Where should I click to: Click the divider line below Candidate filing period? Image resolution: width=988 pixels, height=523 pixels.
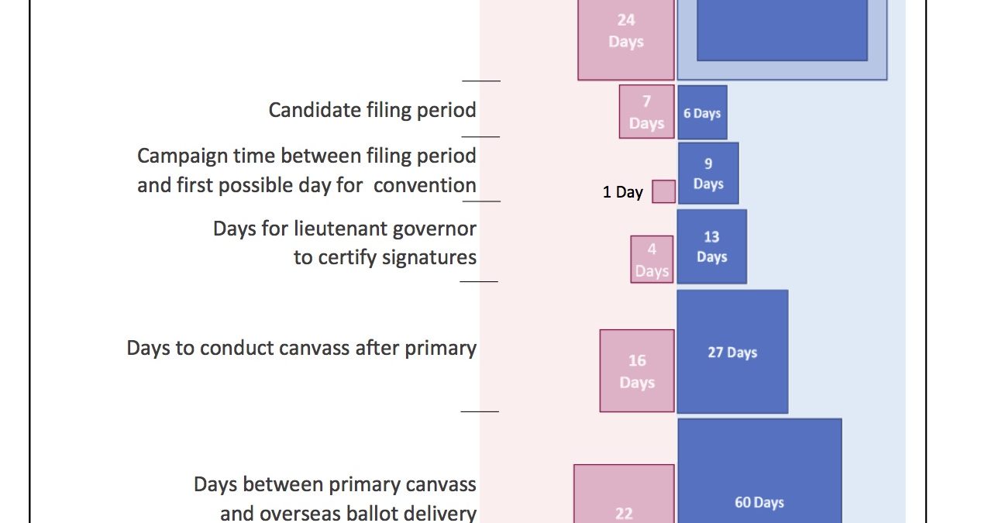(480, 137)
